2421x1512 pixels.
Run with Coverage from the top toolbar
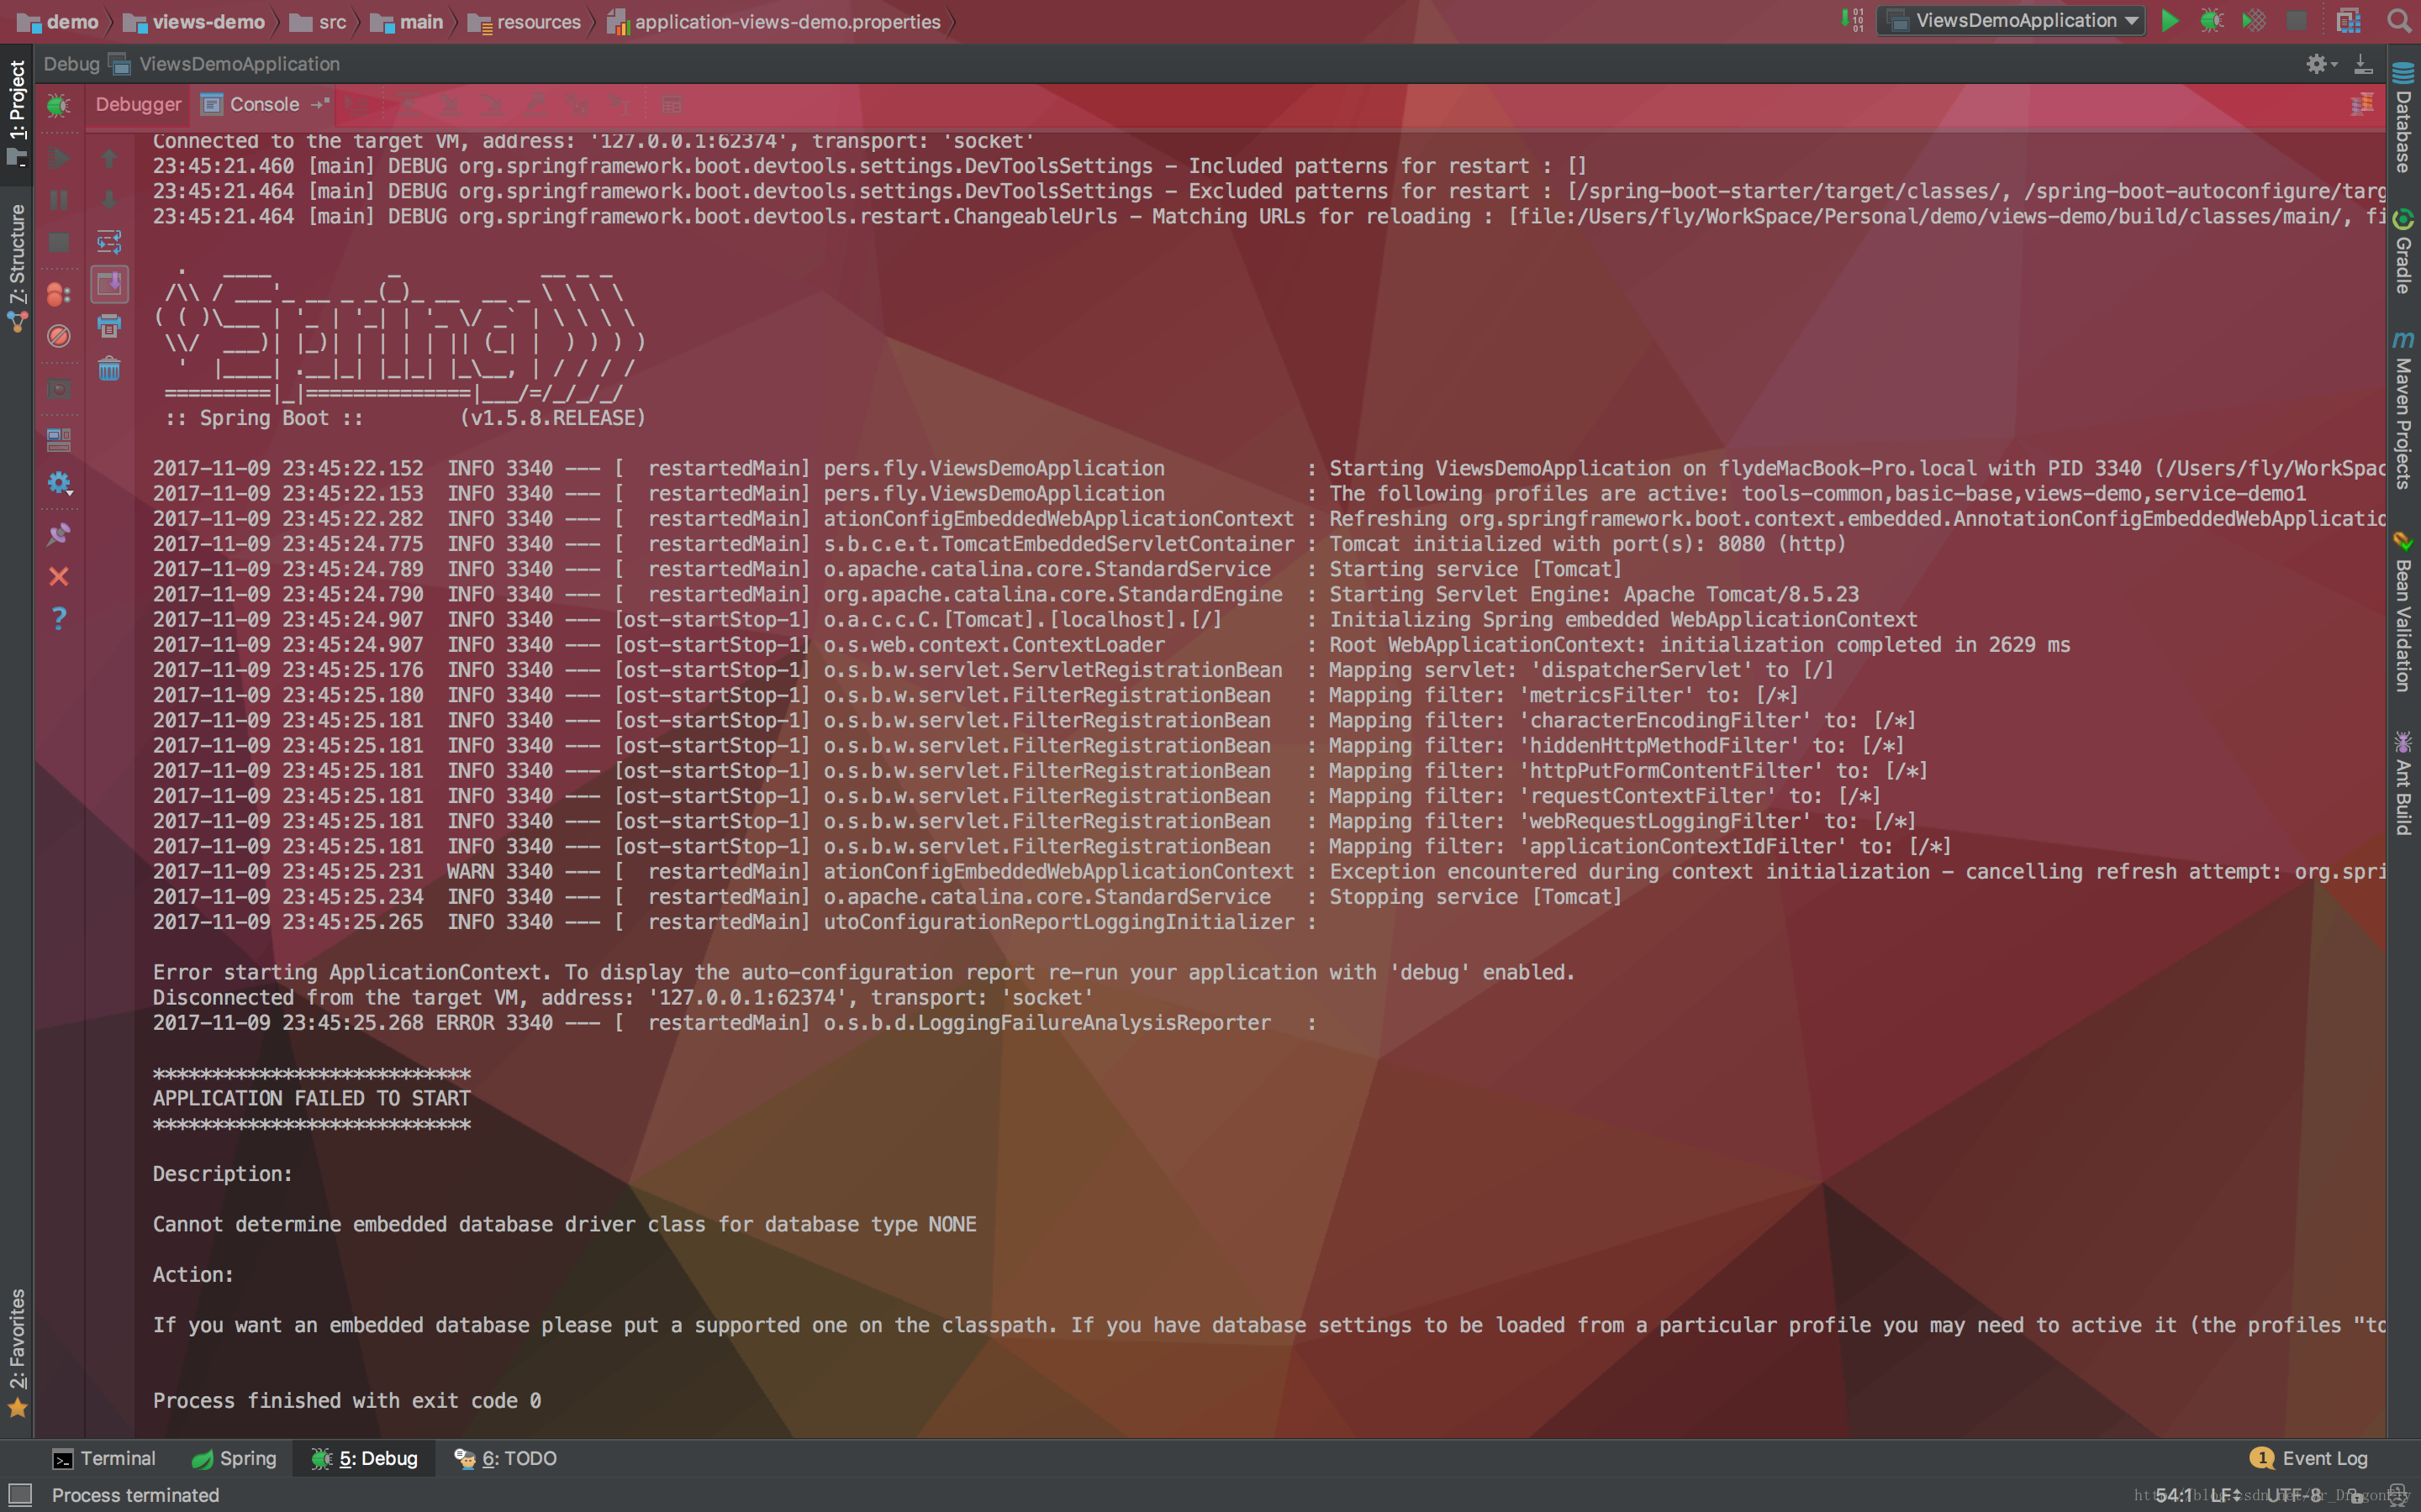pyautogui.click(x=2254, y=20)
